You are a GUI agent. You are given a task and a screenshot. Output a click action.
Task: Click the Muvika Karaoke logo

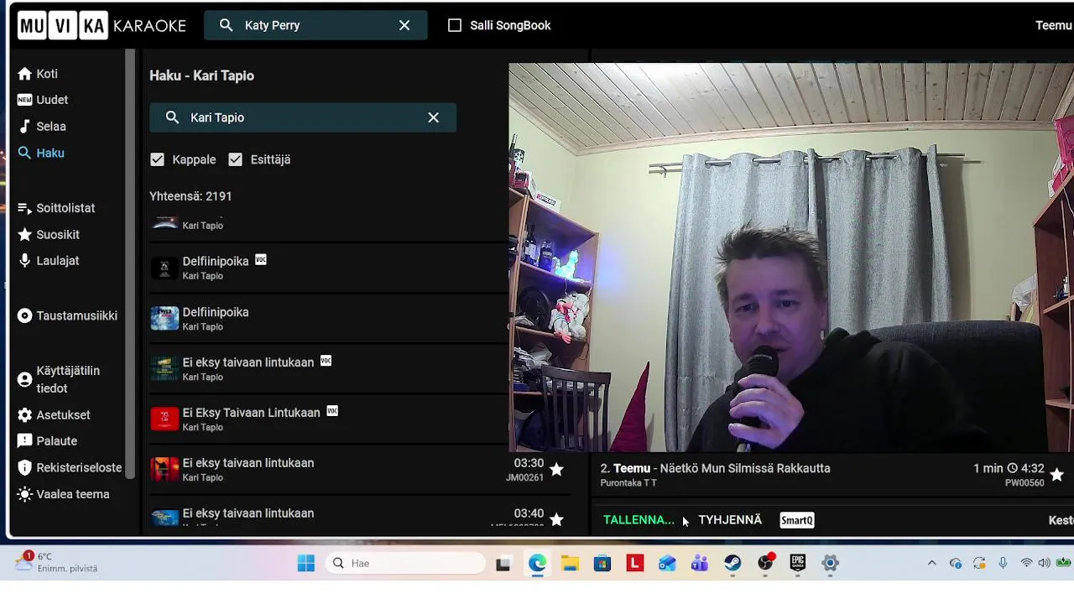coord(102,25)
